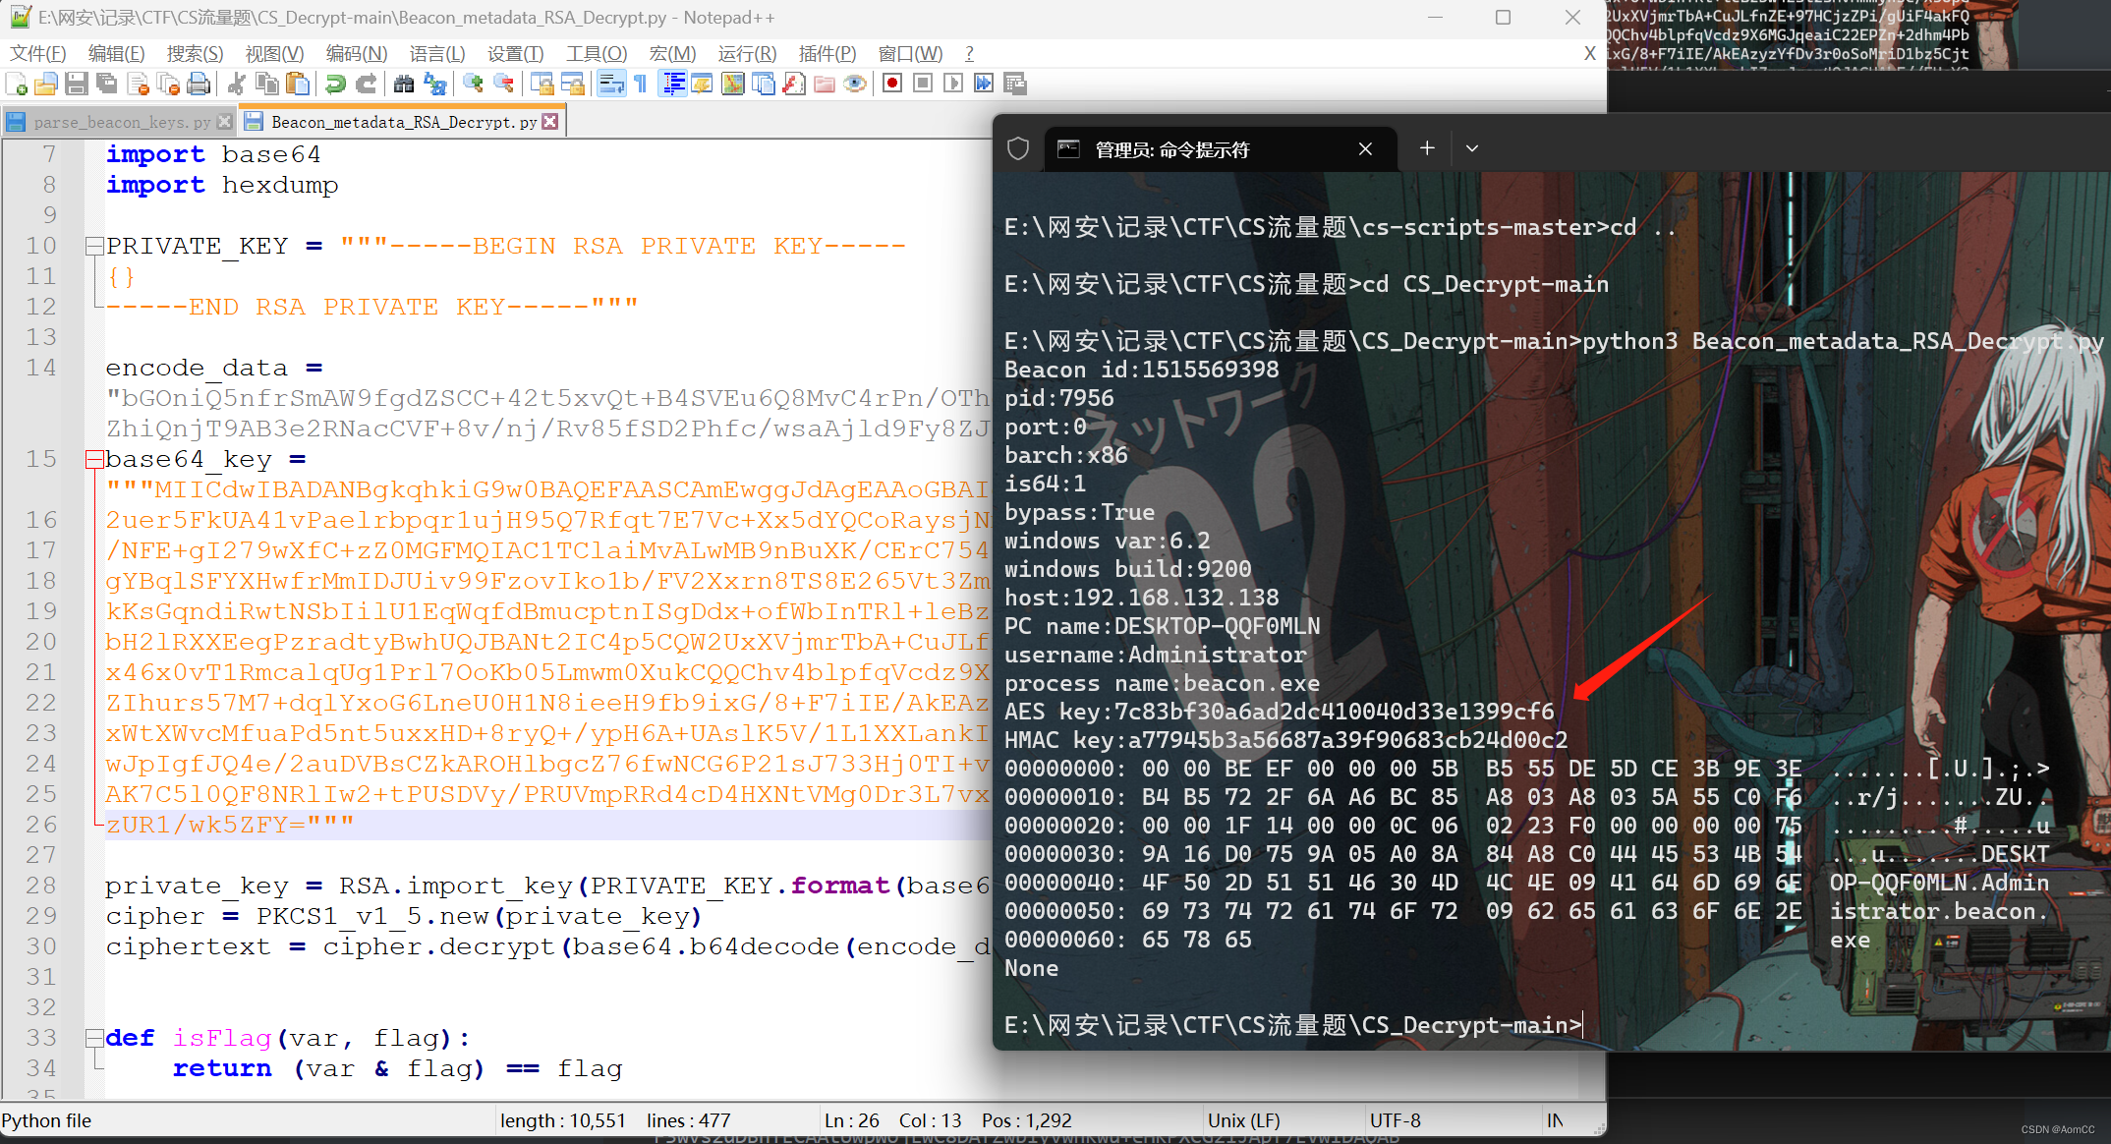This screenshot has width=2111, height=1144.
Task: Click the Save recorded macro icon
Action: pyautogui.click(x=1015, y=85)
